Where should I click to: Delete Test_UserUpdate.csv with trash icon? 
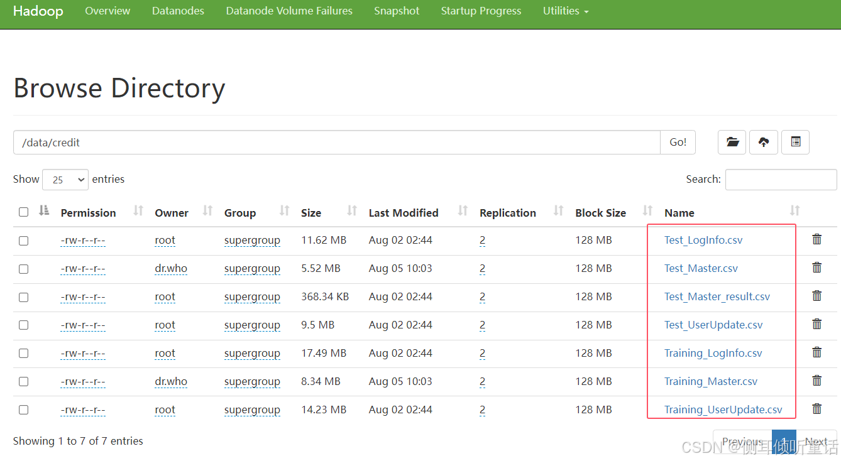(817, 324)
